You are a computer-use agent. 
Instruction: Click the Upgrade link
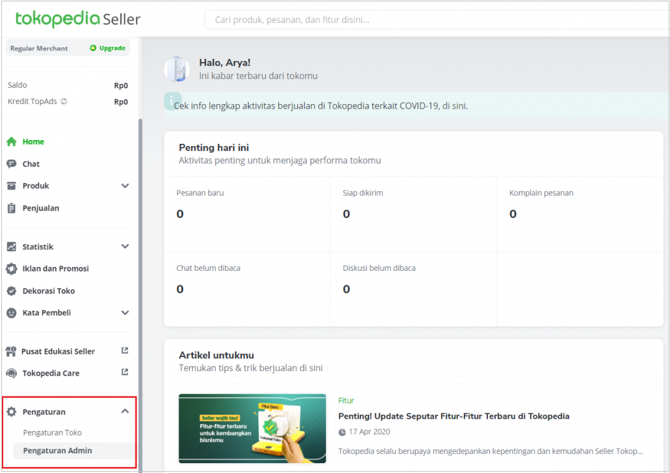coord(112,48)
